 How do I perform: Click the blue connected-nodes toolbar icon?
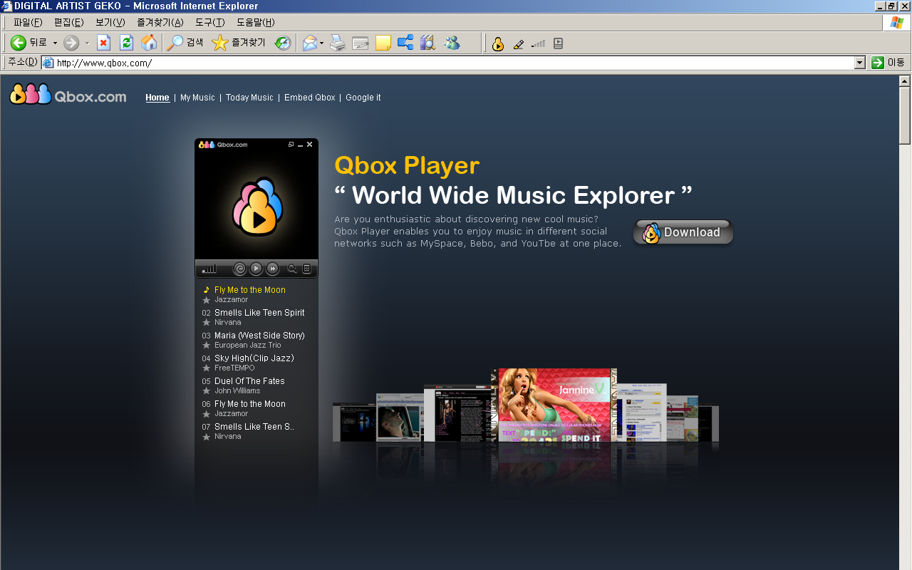(405, 43)
